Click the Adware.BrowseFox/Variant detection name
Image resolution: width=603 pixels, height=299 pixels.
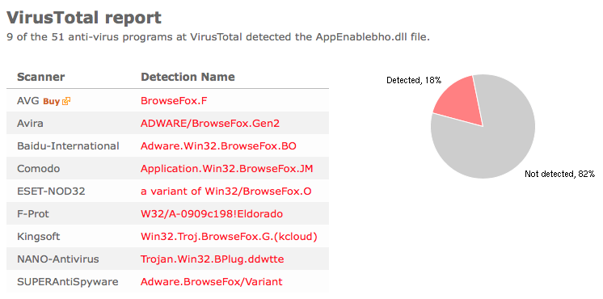coord(212,282)
